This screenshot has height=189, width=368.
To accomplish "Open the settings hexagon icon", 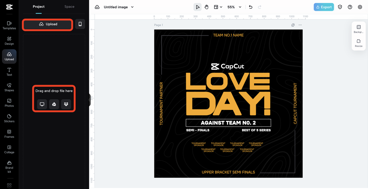I will 360,7.
